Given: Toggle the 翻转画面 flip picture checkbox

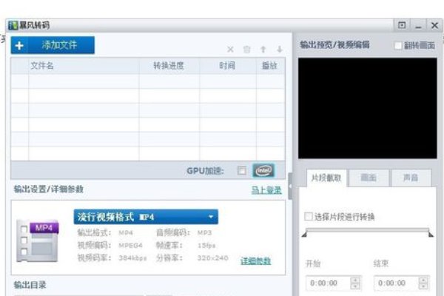Looking at the screenshot, I should click(x=398, y=45).
